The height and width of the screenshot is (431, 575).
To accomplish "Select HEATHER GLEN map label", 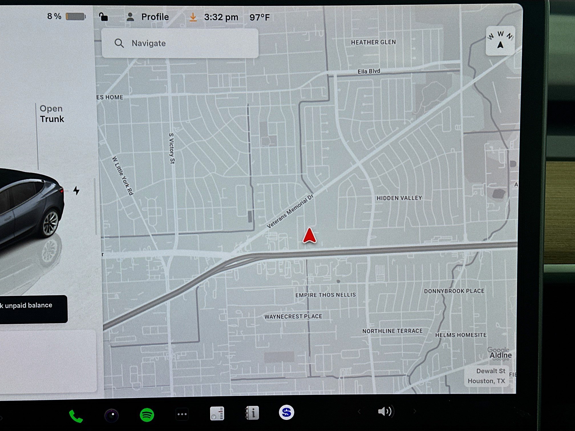I will [x=373, y=42].
